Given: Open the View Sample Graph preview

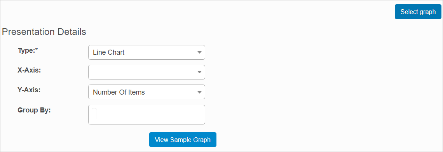Looking at the screenshot, I should point(183,140).
